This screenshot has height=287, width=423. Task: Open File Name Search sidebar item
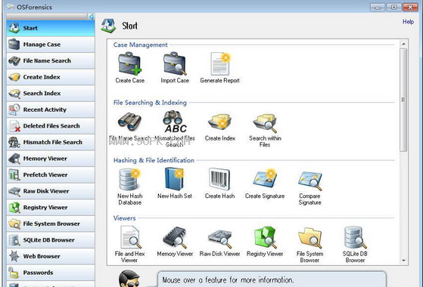tap(51, 60)
